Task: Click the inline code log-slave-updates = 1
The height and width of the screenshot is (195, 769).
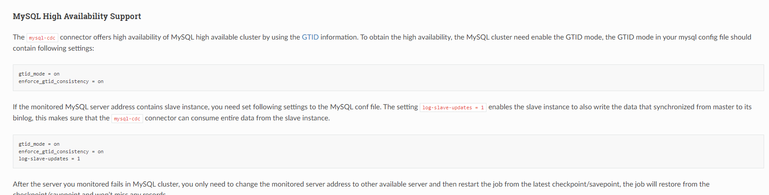Action: coord(453,107)
